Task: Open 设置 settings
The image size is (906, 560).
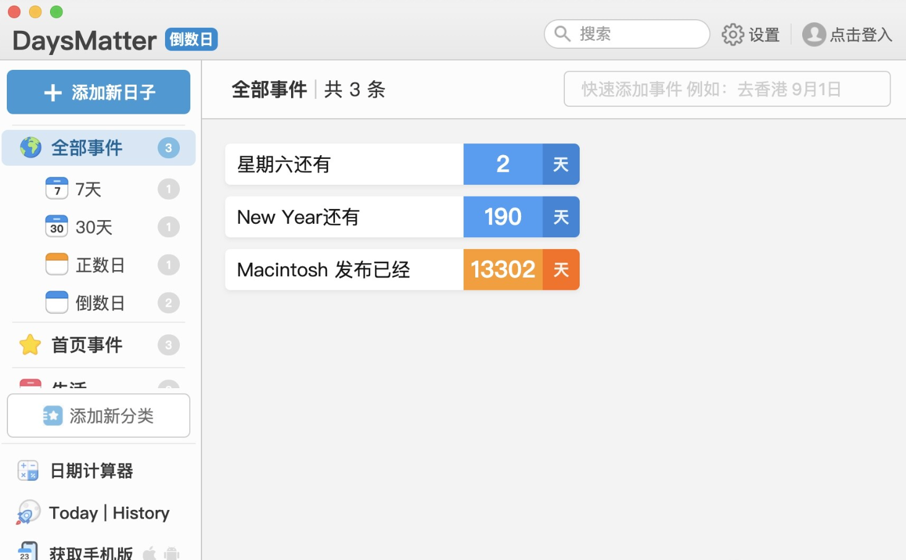Action: [x=751, y=35]
